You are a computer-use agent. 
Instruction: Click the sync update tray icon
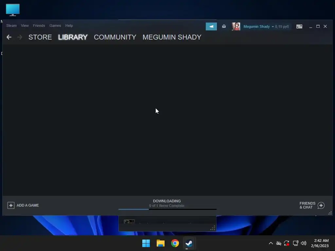(x=287, y=243)
